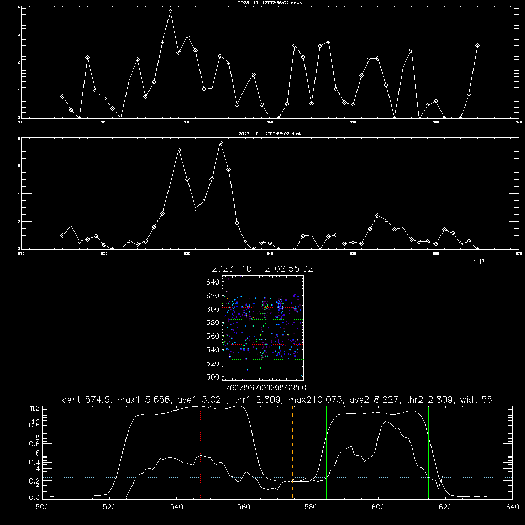Click the green vertical line near 525 in the bottom plot
525x525 pixels.
tap(127, 452)
